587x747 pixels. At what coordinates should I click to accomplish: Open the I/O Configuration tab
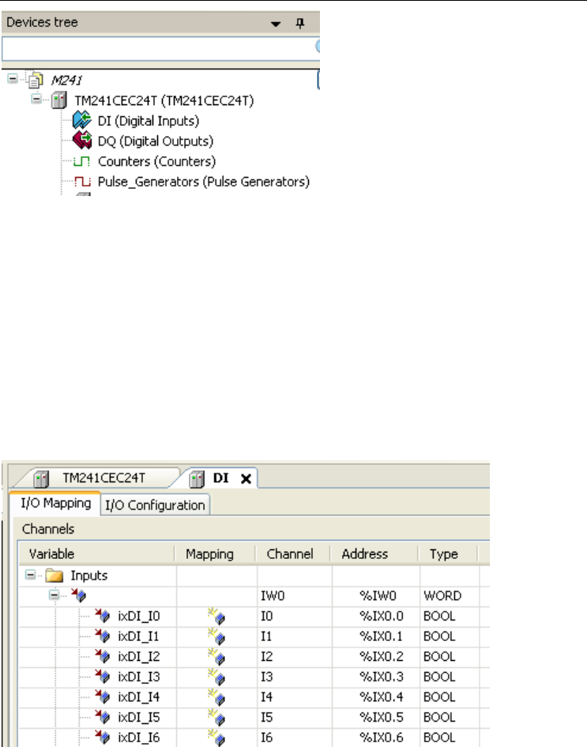[155, 505]
